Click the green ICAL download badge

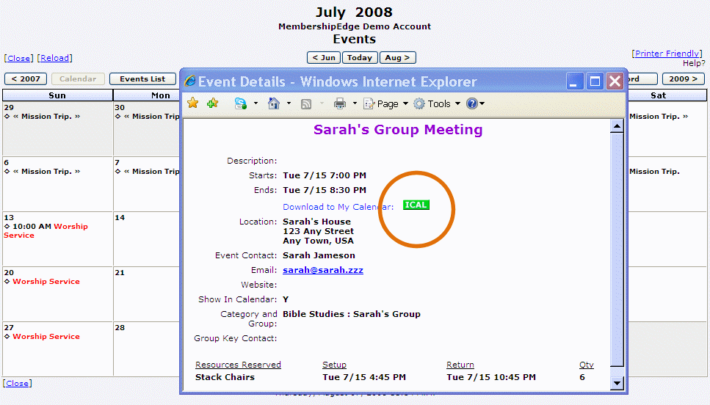point(416,205)
